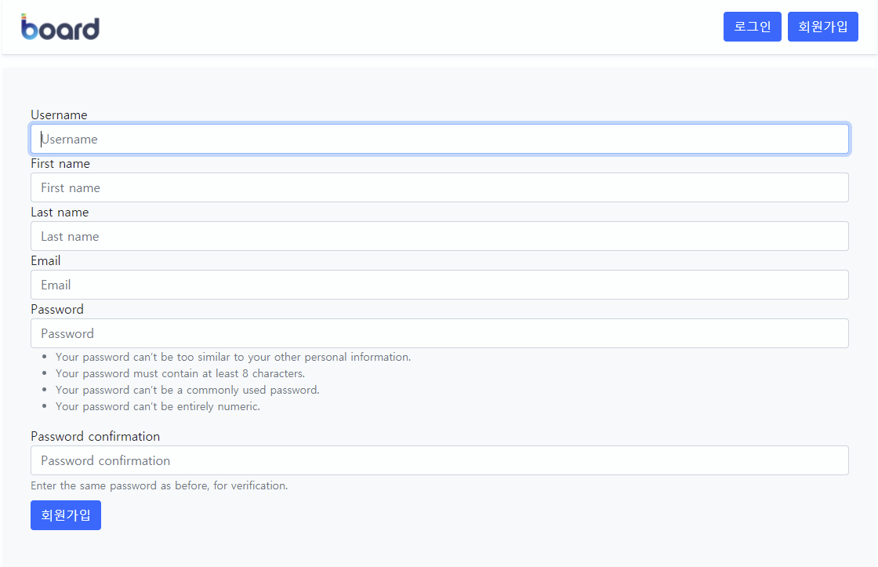Click the Username label above the form
The image size is (878, 567).
[x=59, y=114]
